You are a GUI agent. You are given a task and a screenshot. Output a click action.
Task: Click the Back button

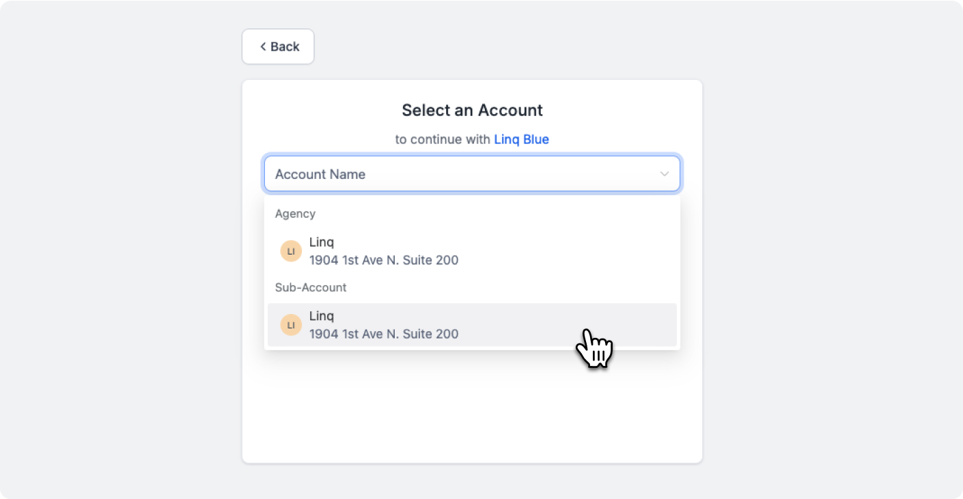pyautogui.click(x=278, y=46)
